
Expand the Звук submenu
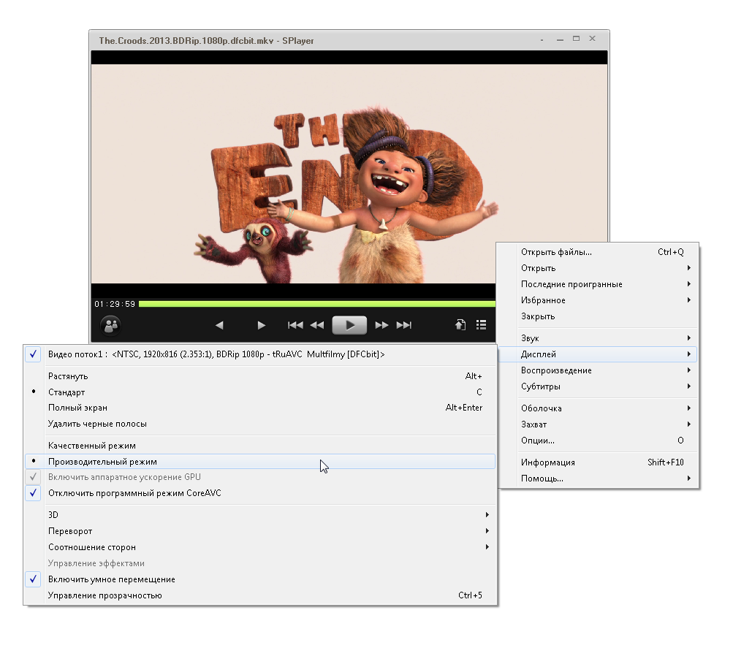[x=598, y=338]
